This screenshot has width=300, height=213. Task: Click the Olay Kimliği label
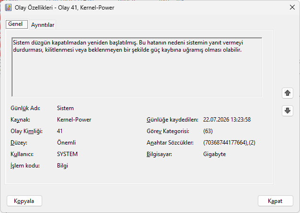tap(26, 131)
